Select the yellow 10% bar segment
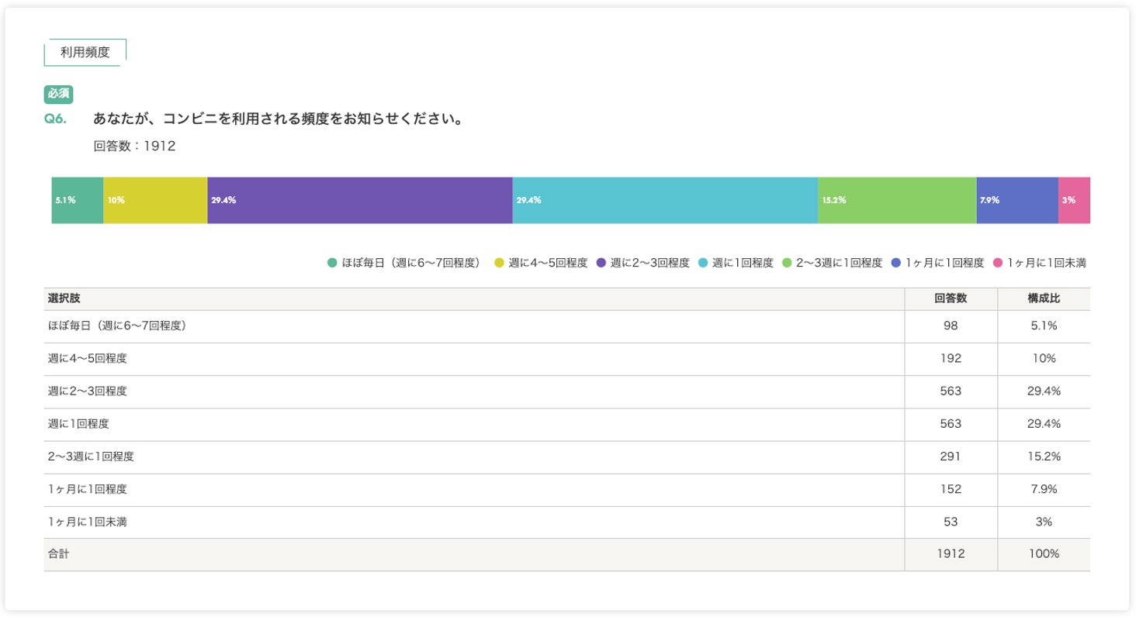Image resolution: width=1136 pixels, height=617 pixels. (155, 200)
